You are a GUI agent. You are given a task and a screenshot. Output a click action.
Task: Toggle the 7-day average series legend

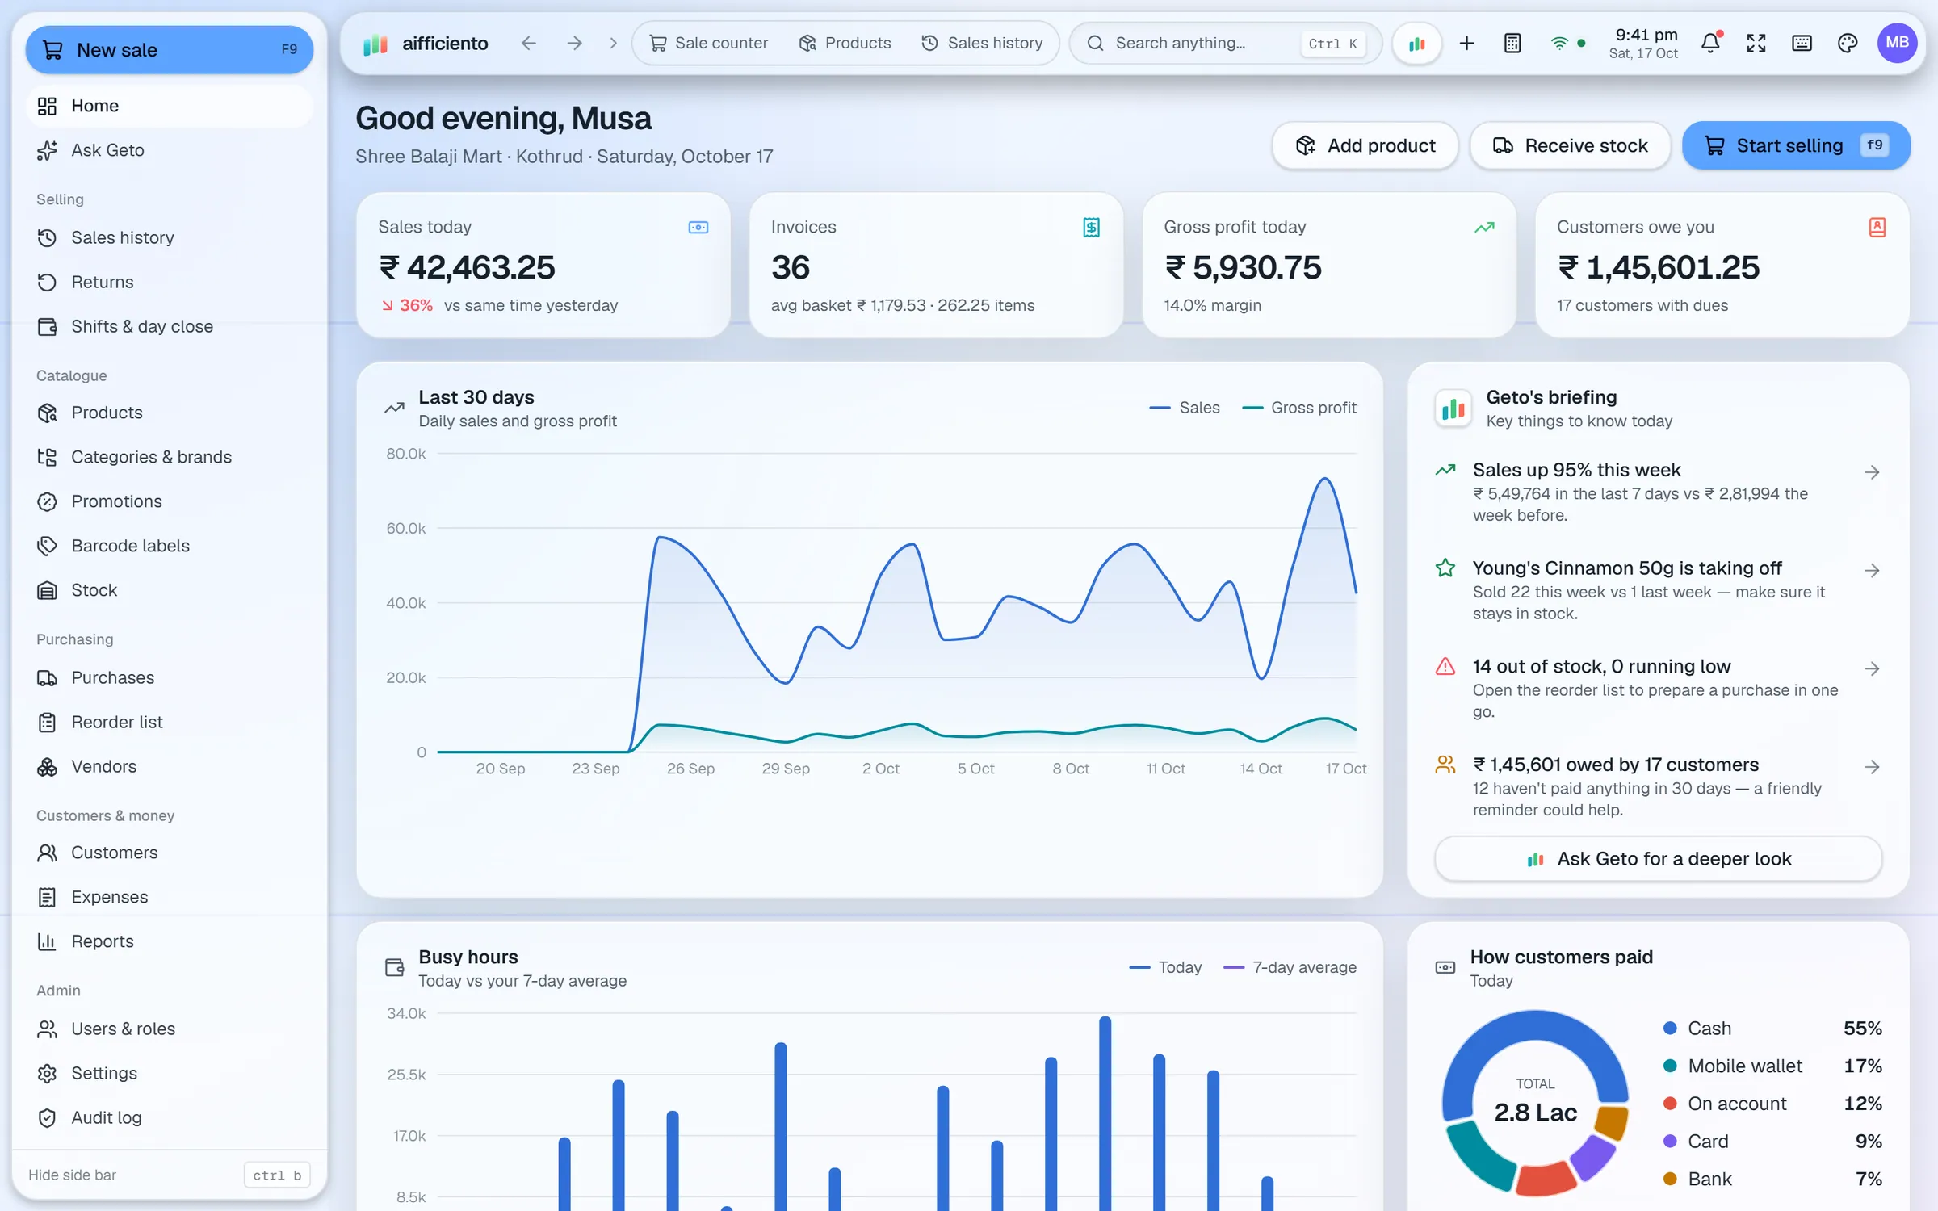(1290, 967)
